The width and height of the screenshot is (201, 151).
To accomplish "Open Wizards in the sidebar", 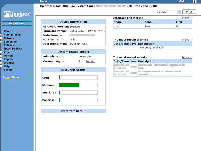I will tap(9, 63).
